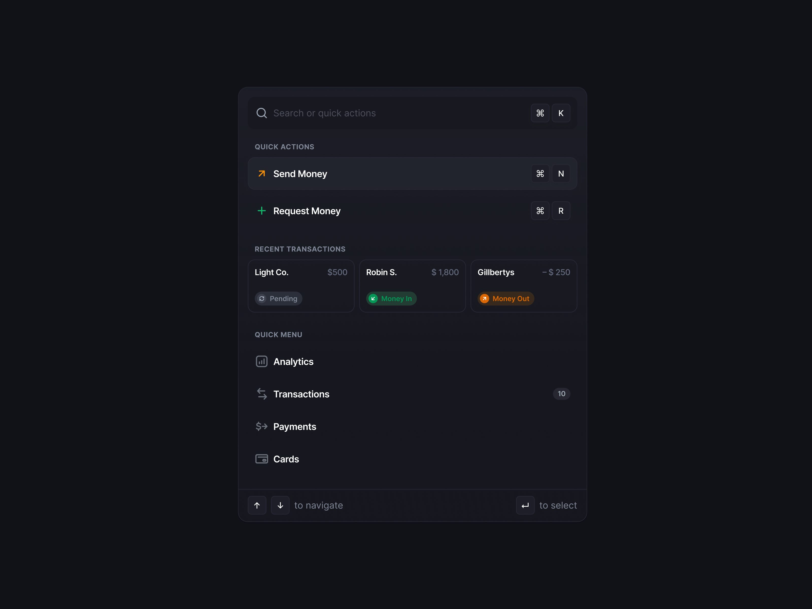Click the badge showing 10 transactions

click(x=562, y=394)
